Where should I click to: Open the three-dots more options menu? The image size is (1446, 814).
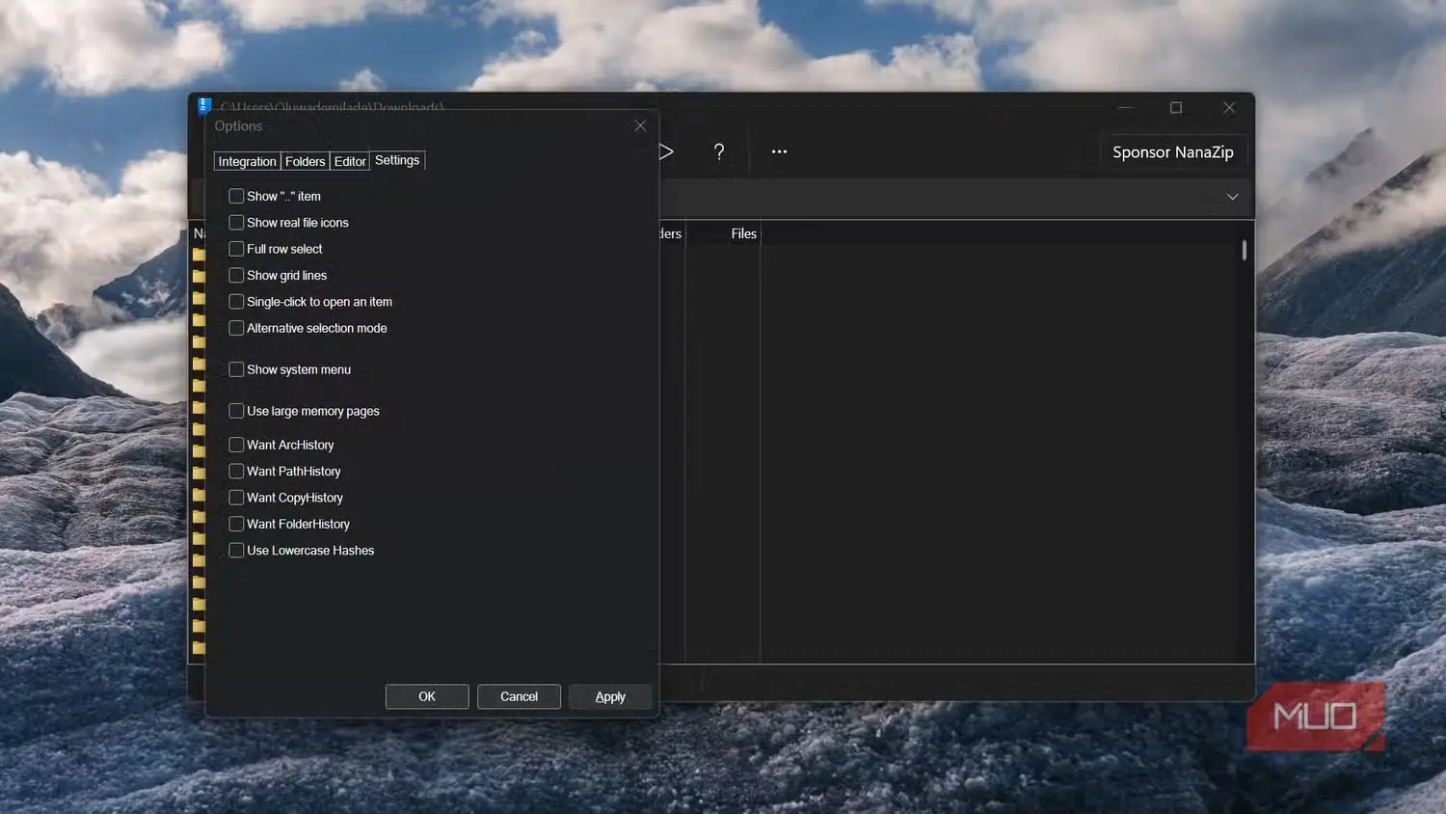[x=779, y=151]
